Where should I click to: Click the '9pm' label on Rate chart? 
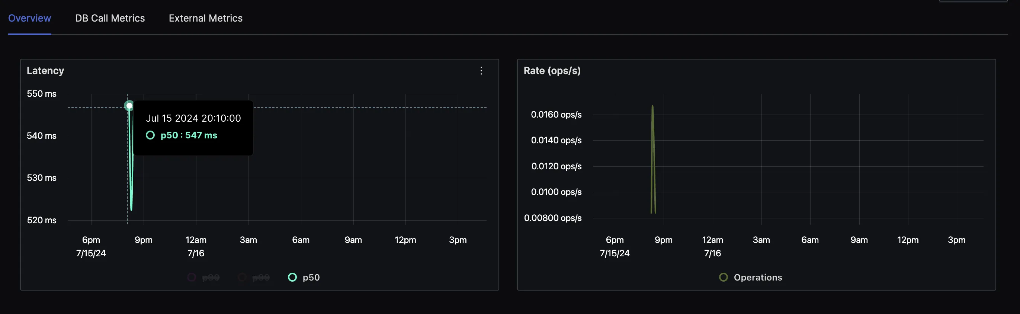pos(664,240)
